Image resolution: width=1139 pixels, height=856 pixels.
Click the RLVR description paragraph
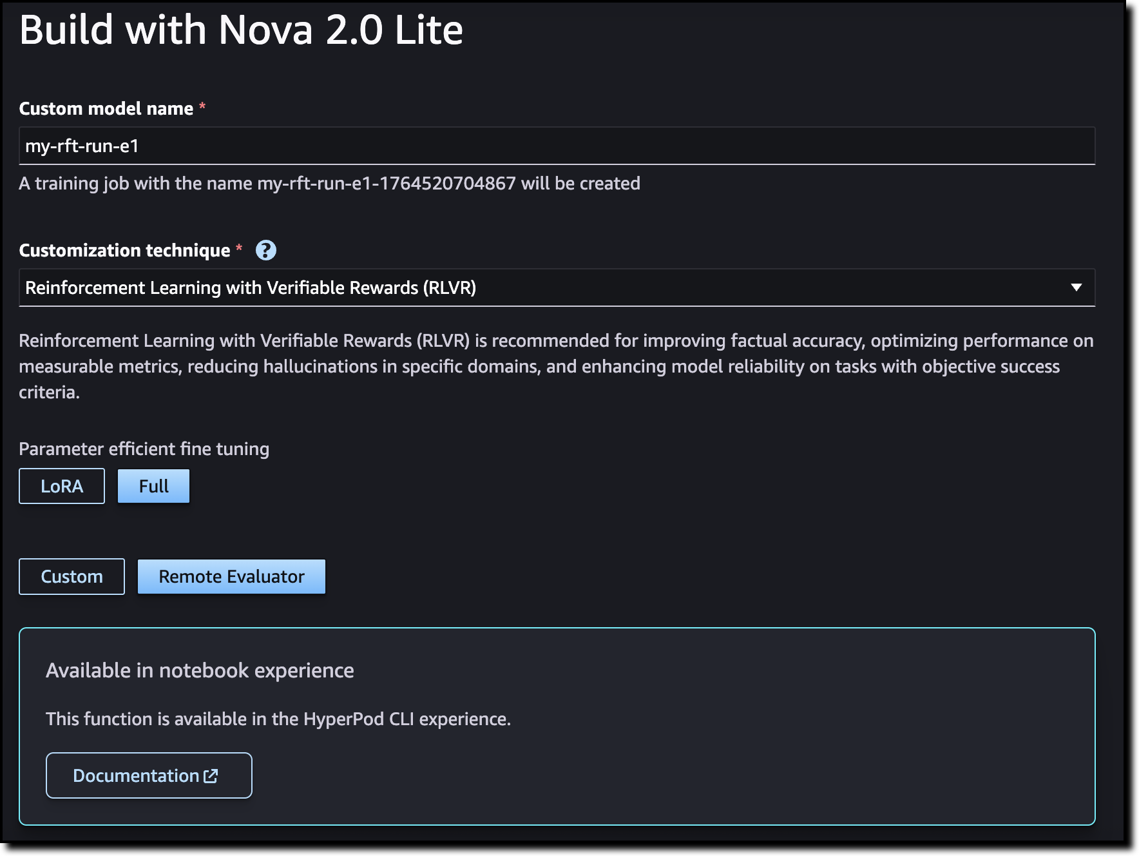pos(555,366)
